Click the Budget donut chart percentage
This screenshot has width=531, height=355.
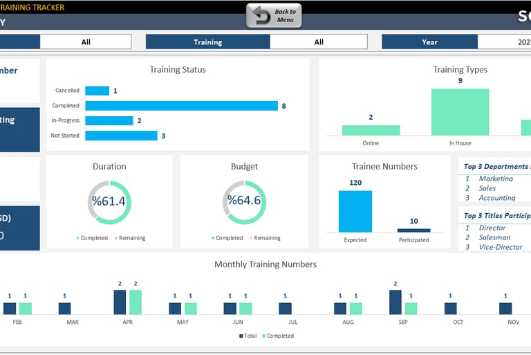[x=244, y=201]
